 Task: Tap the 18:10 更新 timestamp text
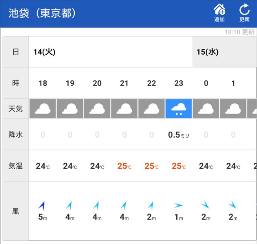[x=239, y=32]
